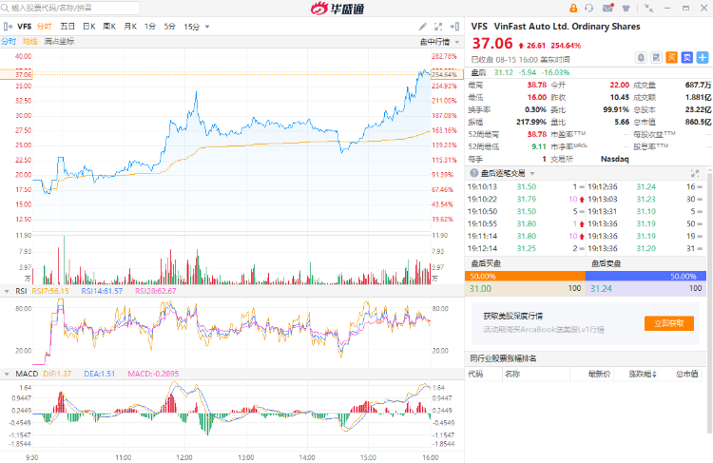The height and width of the screenshot is (463, 713).
Task: Click the shrink window arrows icon
Action: [x=649, y=8]
